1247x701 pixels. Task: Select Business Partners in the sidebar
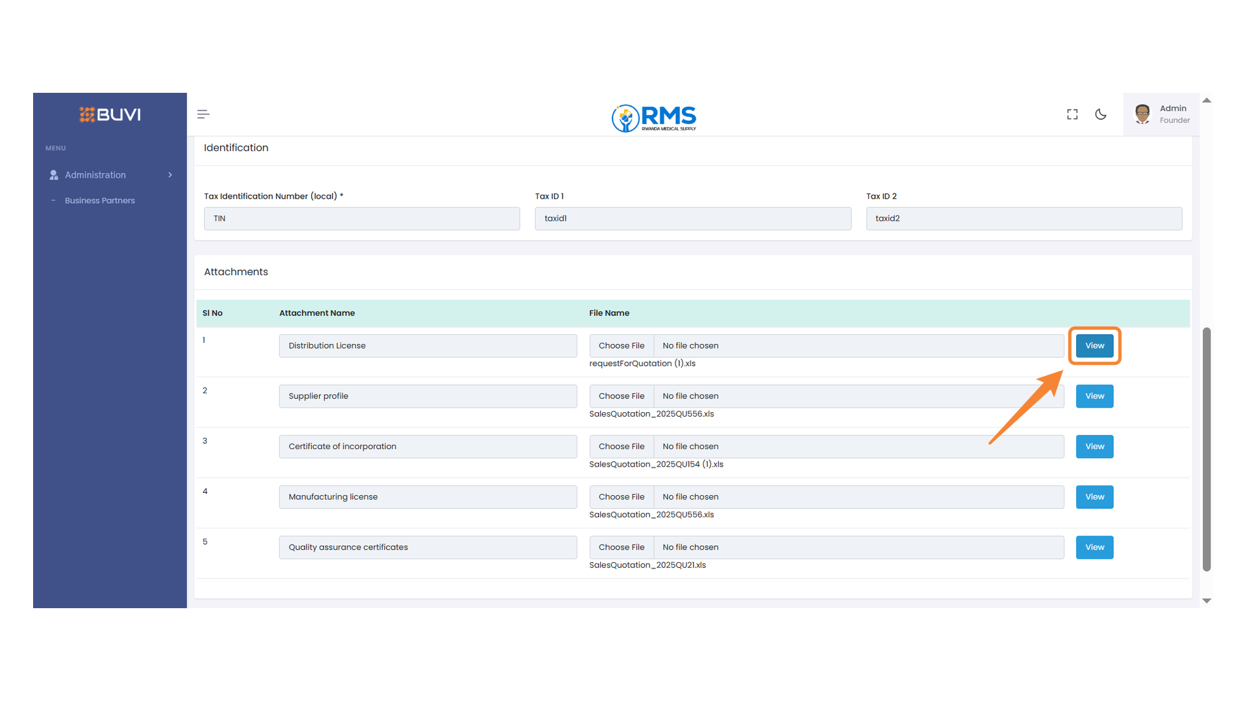tap(99, 200)
